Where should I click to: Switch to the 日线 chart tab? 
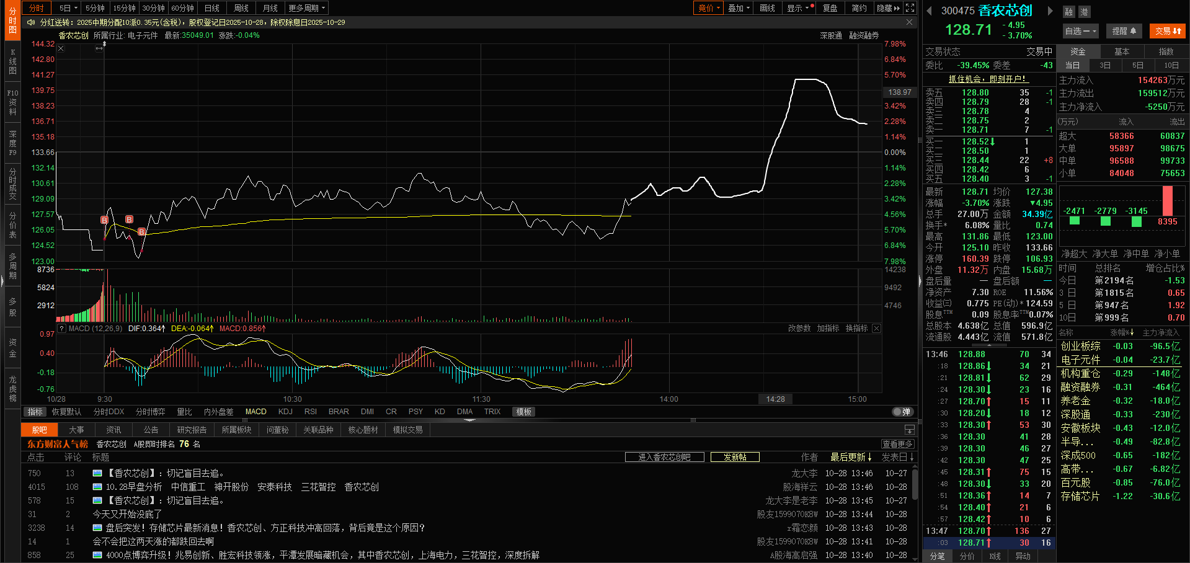coord(212,8)
